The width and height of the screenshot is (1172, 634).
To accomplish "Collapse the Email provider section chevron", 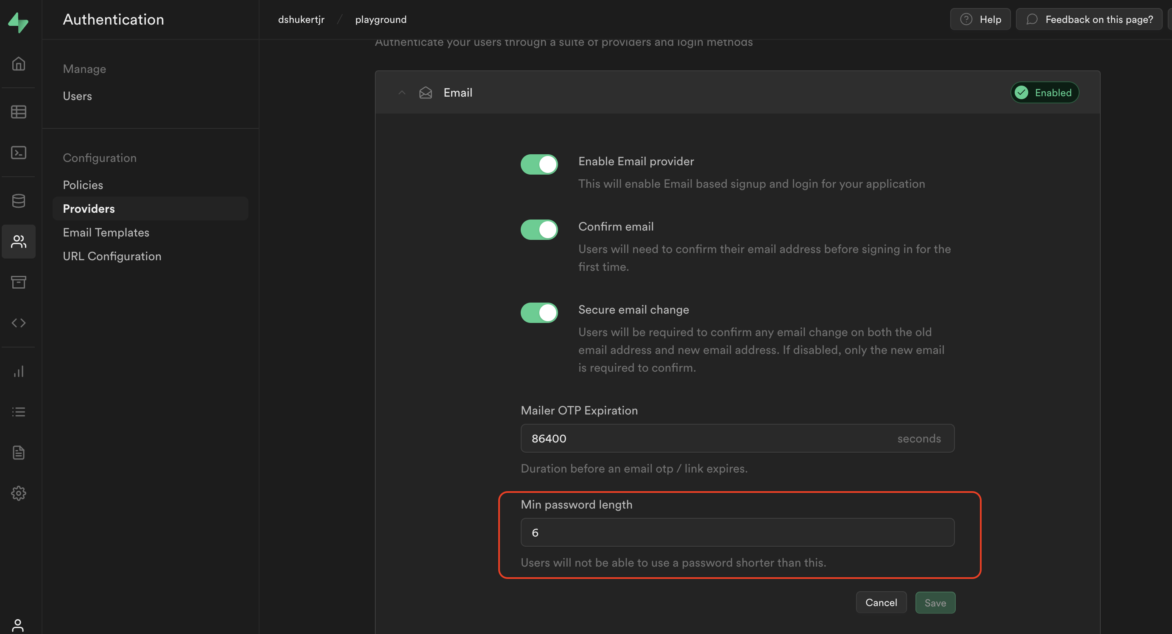I will [x=402, y=93].
